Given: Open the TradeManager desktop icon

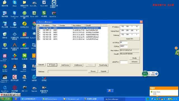Looking at the screenshot, I should [x=15, y=25].
